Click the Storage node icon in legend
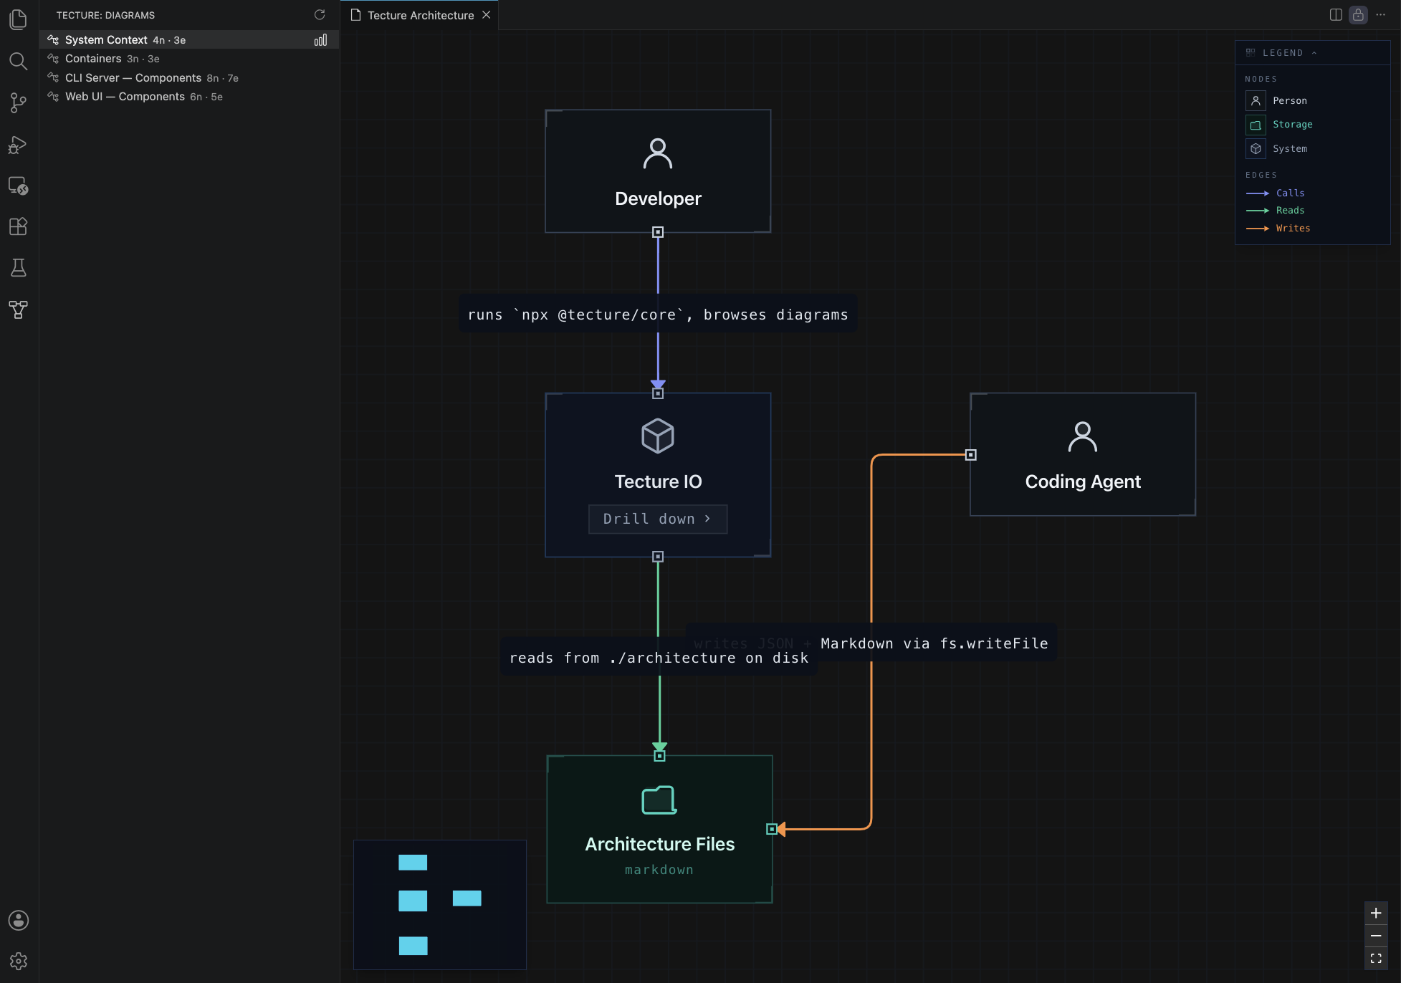The image size is (1401, 983). click(1256, 125)
